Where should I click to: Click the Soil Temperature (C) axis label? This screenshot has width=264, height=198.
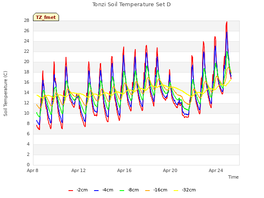(5, 94)
